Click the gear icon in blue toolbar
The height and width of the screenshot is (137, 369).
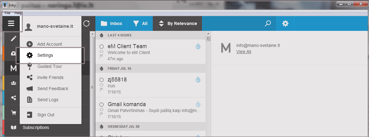click(285, 23)
